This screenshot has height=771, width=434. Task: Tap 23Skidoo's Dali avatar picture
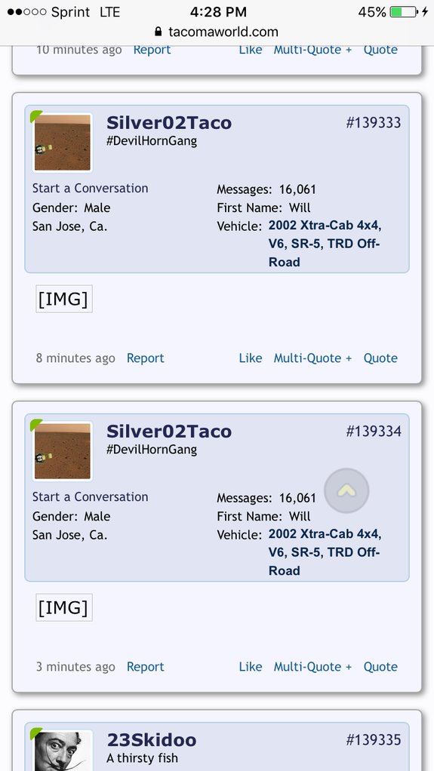tap(63, 751)
